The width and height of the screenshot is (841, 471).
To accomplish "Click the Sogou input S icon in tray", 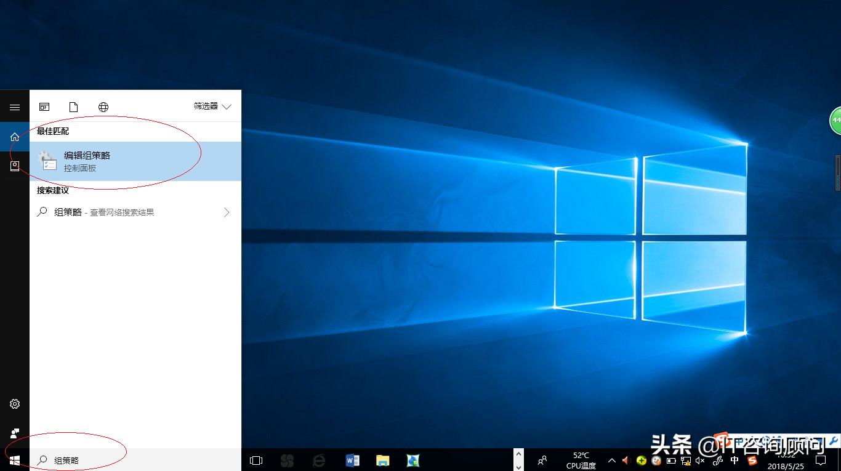I will pos(752,460).
